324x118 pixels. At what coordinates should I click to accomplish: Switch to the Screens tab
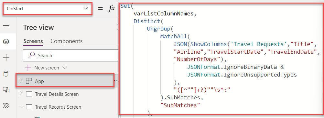33,41
